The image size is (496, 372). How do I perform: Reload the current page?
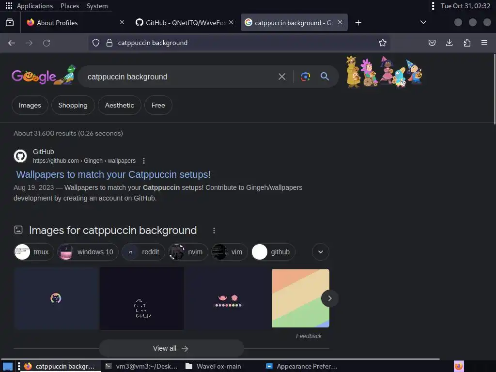(46, 43)
